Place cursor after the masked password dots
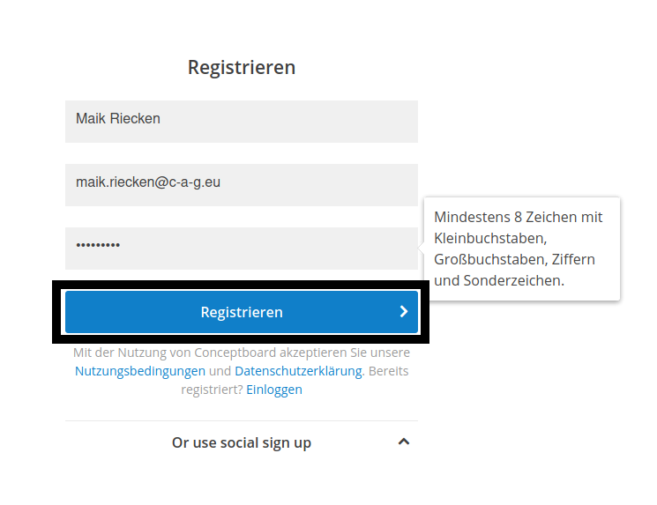Screen dimensions: 657x505 pyautogui.click(x=121, y=245)
